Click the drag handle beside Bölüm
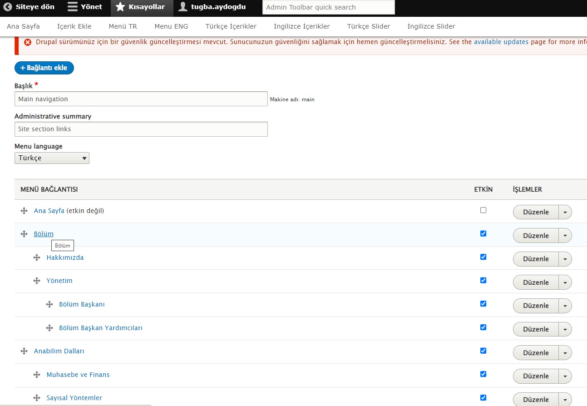 coord(24,234)
